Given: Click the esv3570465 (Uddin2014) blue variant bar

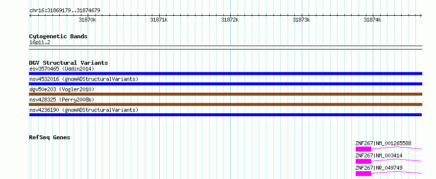Looking at the screenshot, I should click(x=225, y=74).
